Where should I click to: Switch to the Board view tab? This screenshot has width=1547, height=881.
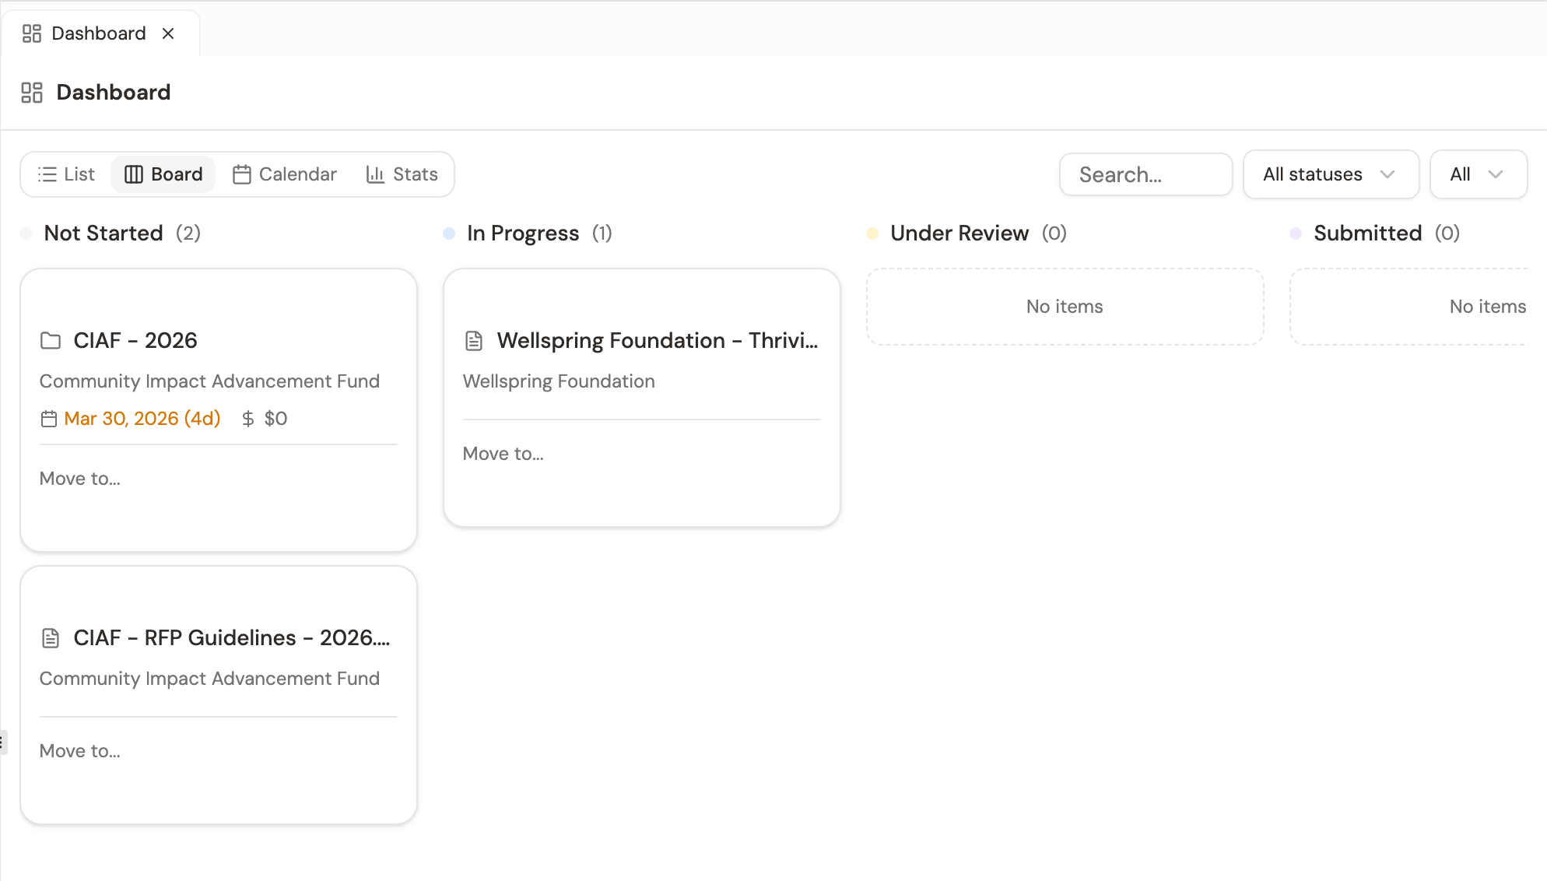[x=163, y=174]
